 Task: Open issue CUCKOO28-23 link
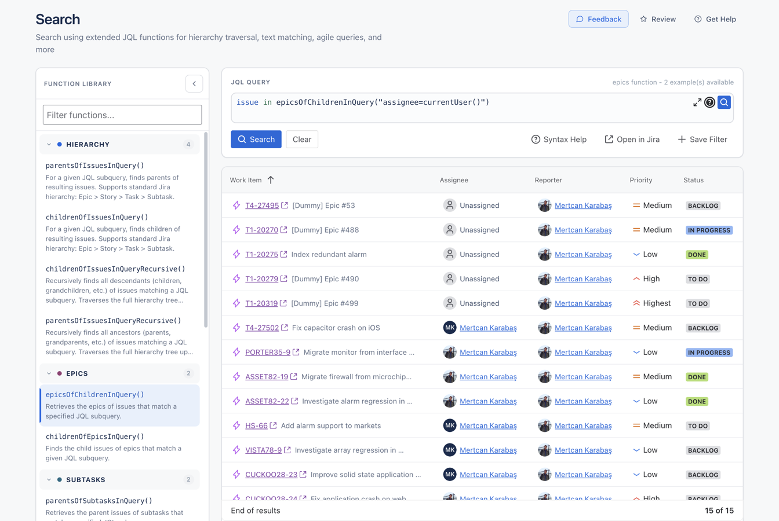271,474
